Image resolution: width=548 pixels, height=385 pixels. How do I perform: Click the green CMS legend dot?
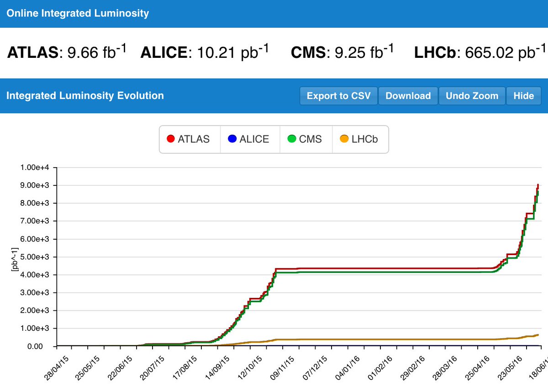click(292, 139)
